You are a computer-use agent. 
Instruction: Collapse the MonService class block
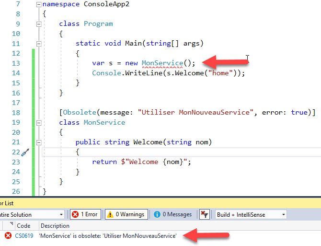pos(39,122)
